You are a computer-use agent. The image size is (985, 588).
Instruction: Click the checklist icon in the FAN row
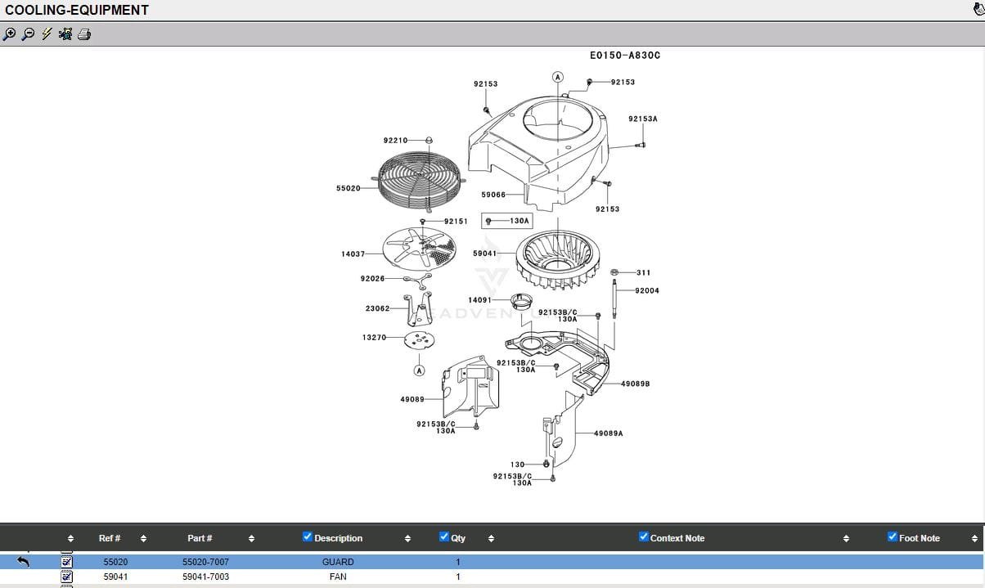(x=67, y=577)
